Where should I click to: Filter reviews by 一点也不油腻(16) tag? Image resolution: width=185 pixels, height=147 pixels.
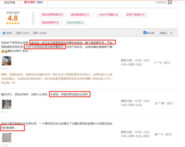click(108, 15)
